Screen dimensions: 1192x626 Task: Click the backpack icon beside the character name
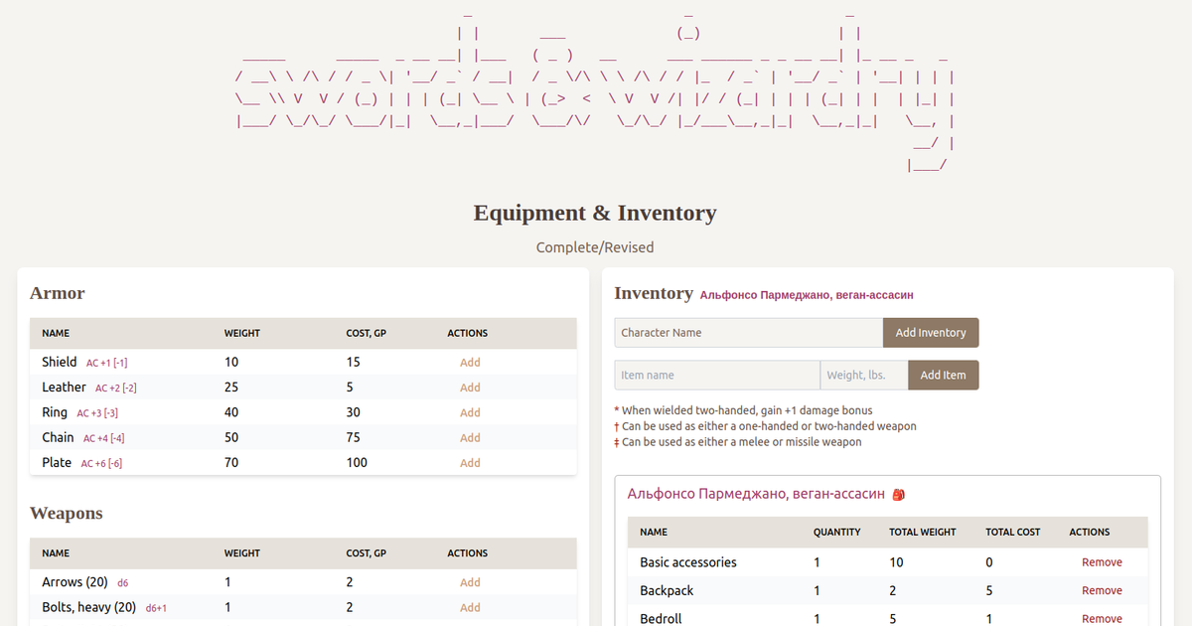pyautogui.click(x=898, y=494)
